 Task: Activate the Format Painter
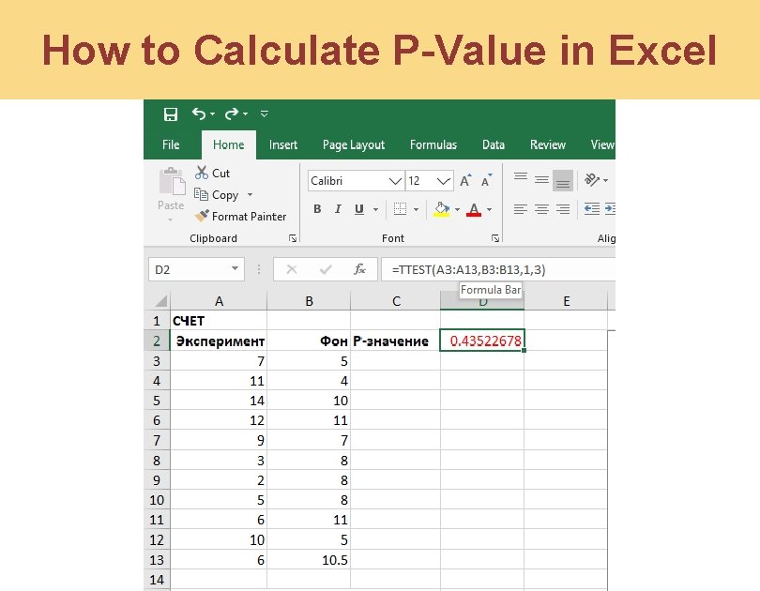point(203,216)
